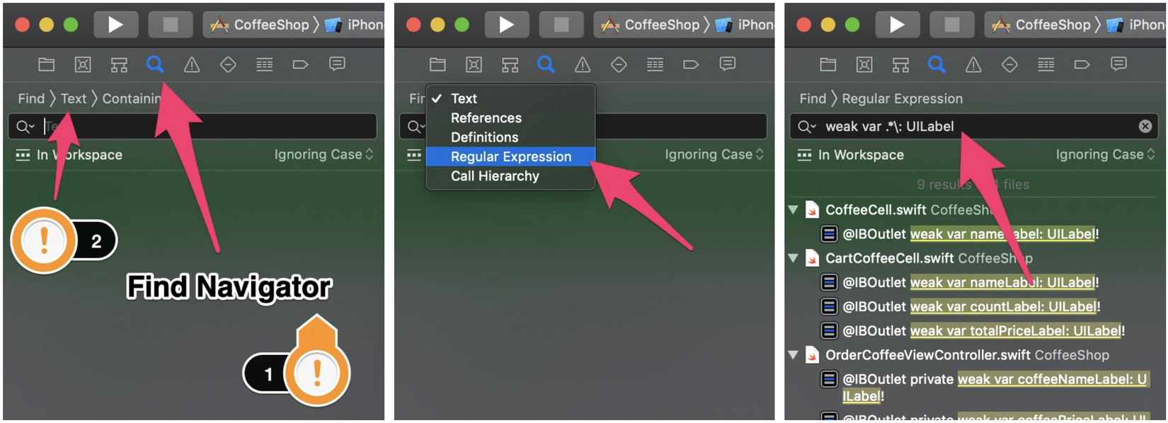
Task: Run the app with middle panel Play button
Action: tap(507, 25)
